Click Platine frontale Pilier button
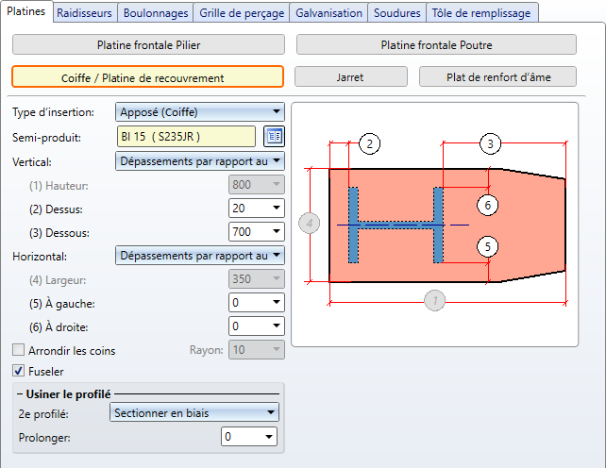This screenshot has width=606, height=468. point(148,44)
